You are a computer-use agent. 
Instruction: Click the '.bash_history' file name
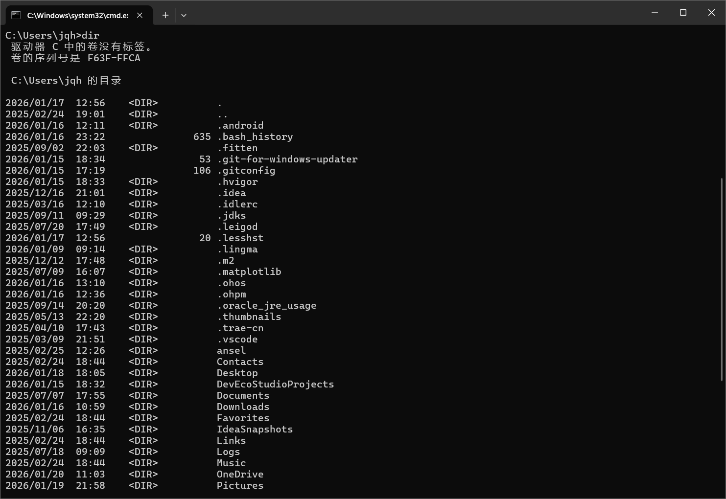click(255, 136)
